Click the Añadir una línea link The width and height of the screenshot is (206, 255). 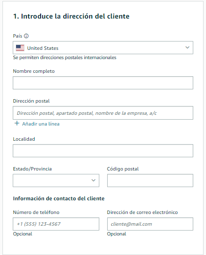tap(41, 124)
